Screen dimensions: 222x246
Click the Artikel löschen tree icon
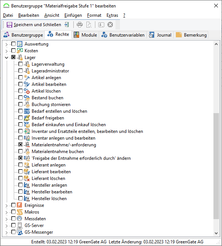click(27, 91)
